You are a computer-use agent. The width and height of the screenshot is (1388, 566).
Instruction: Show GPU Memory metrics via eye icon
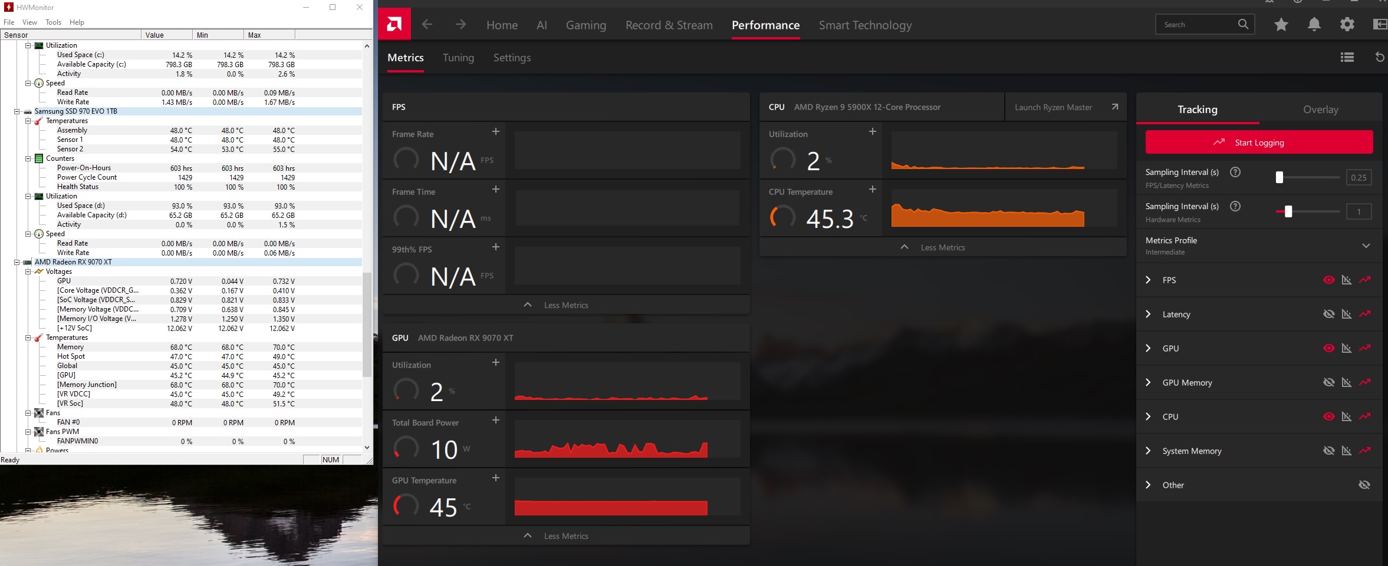pos(1328,382)
